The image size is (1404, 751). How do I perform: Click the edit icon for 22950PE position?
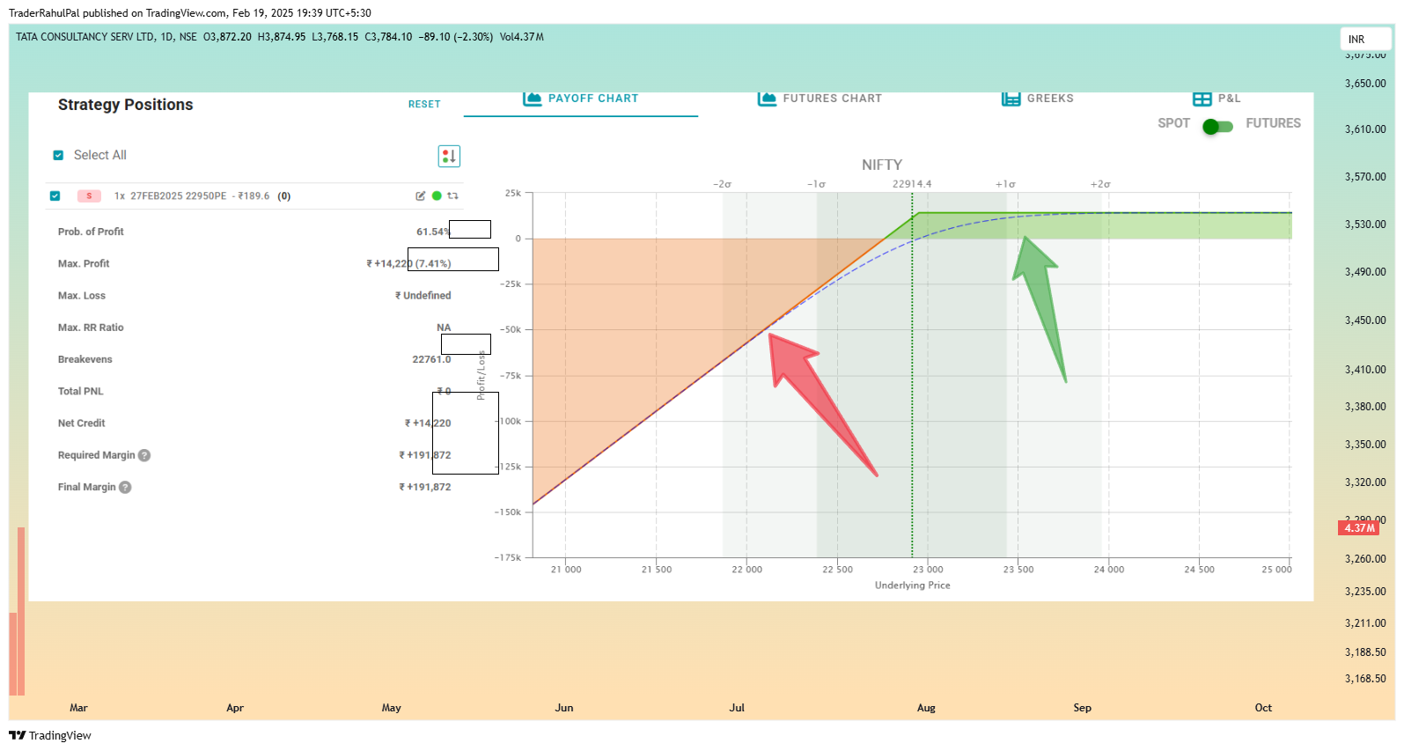421,195
